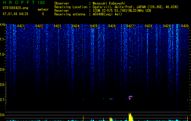
Task: Click the antenna A504HB(yagi 4el) text
Action: [x=107, y=14]
